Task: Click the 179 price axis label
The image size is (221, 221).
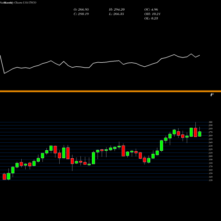Action: pyautogui.click(x=210, y=167)
